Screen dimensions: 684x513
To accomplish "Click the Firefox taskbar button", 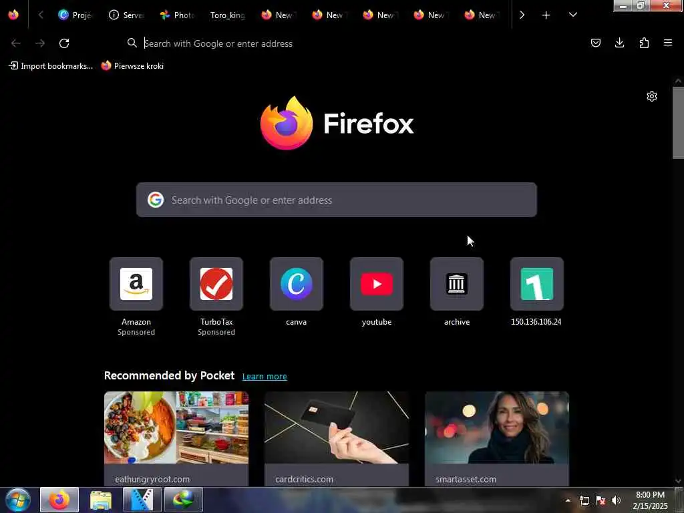I will (59, 500).
